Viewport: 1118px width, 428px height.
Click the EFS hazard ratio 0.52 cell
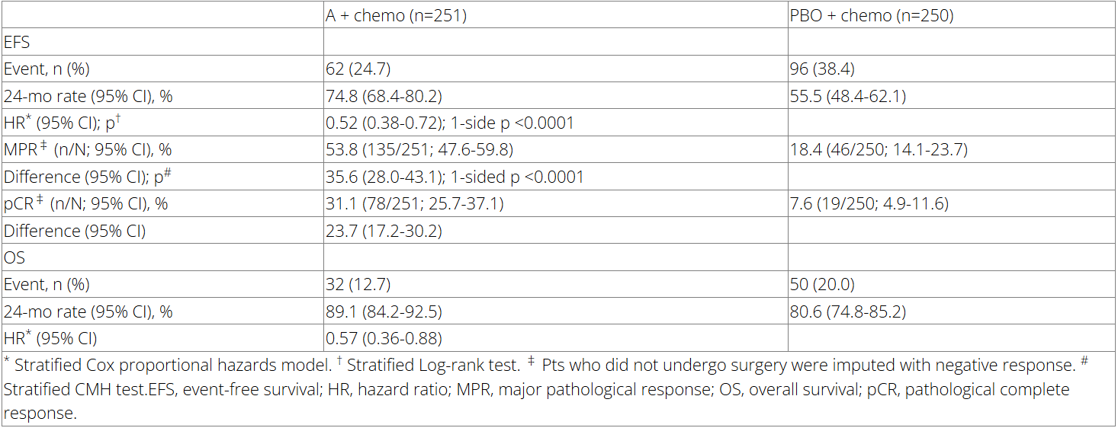click(x=450, y=123)
